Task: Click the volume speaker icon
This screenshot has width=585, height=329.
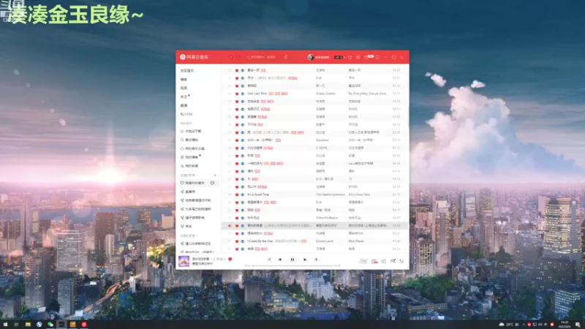Action: click(383, 262)
